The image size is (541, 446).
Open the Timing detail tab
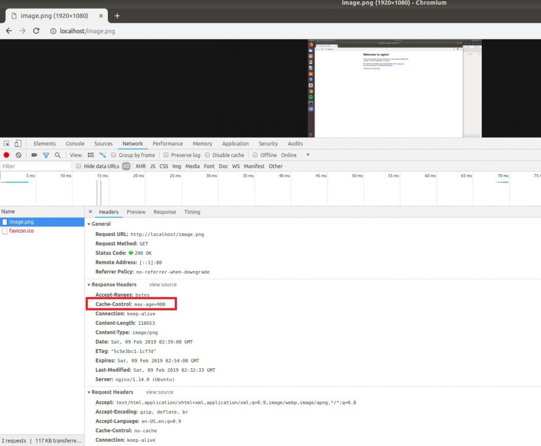[192, 212]
